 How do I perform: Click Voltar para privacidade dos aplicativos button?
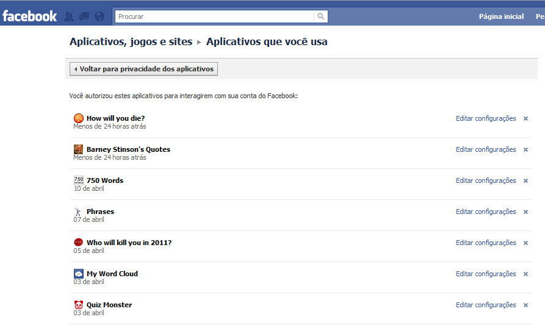(x=143, y=69)
